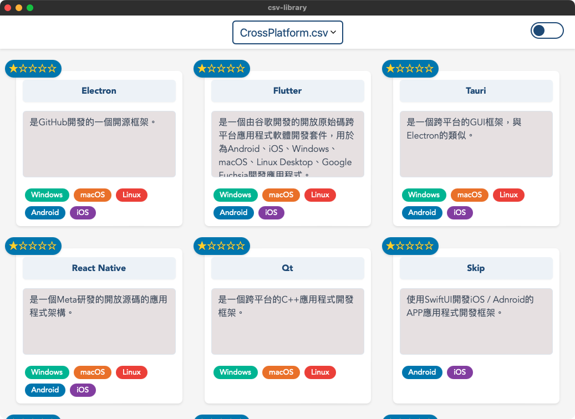The height and width of the screenshot is (419, 575).
Task: Click the Android tag on the Tauri card
Action: pos(422,213)
